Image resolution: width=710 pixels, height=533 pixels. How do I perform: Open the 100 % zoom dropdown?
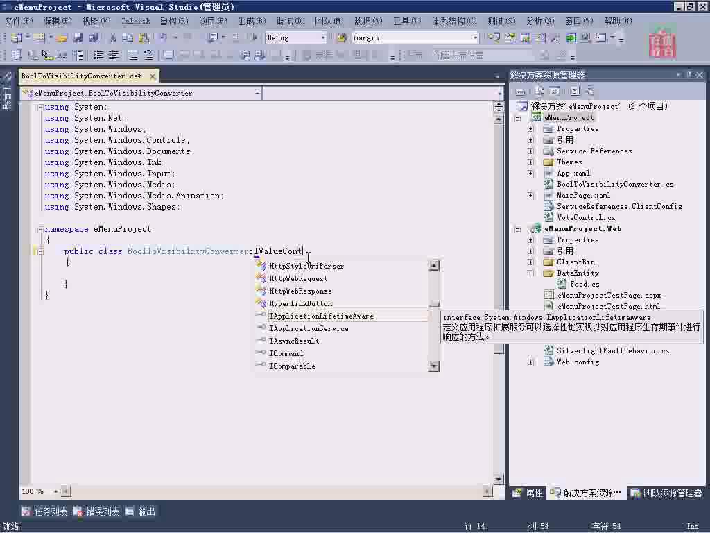pos(56,491)
